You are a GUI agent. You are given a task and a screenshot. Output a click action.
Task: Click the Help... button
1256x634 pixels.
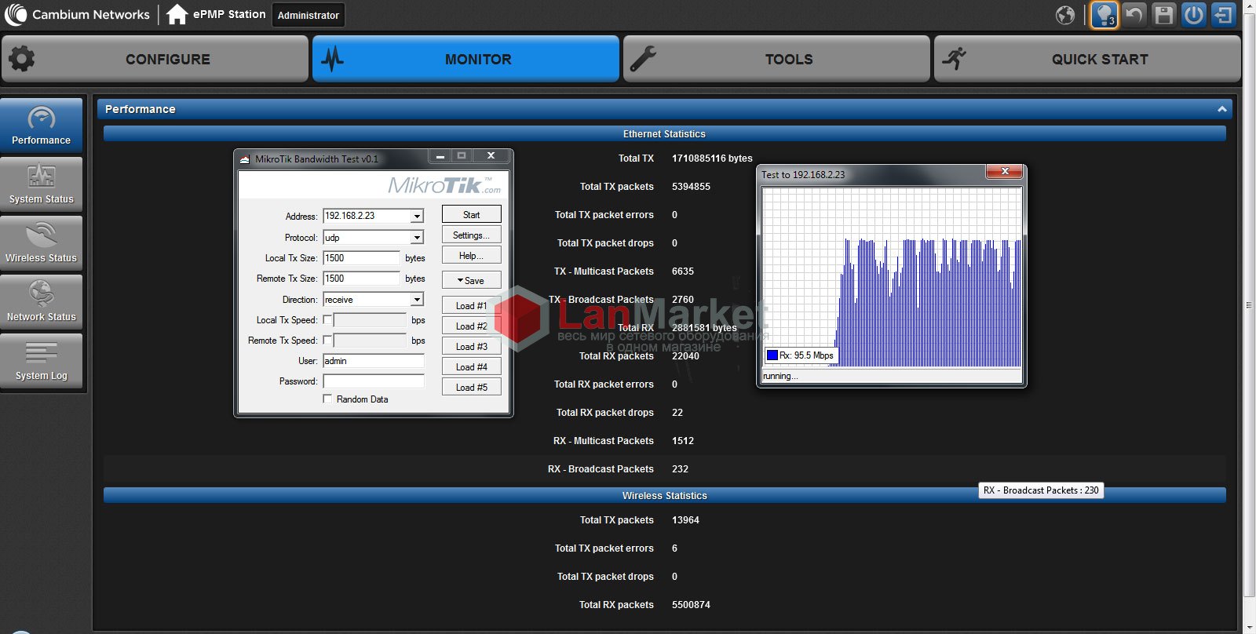tap(471, 255)
